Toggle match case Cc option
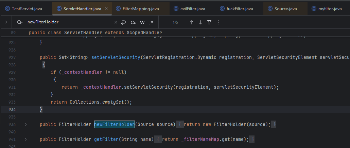The width and height of the screenshot is (350, 148). (134, 22)
